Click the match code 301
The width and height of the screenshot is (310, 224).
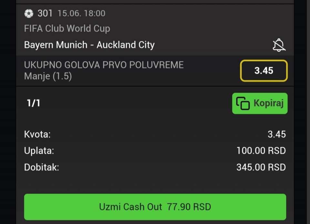pyautogui.click(x=45, y=14)
